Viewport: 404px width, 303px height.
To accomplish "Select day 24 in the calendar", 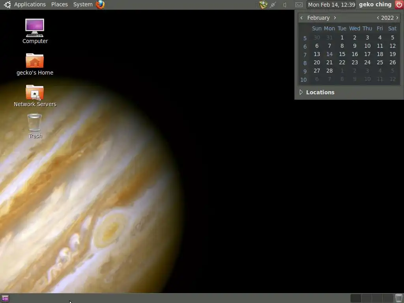I will [367, 62].
